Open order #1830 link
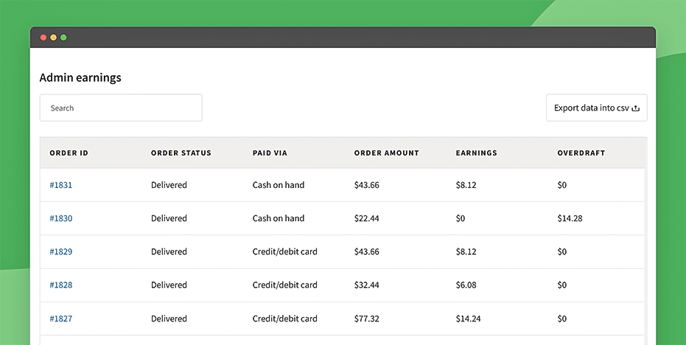 coord(61,218)
